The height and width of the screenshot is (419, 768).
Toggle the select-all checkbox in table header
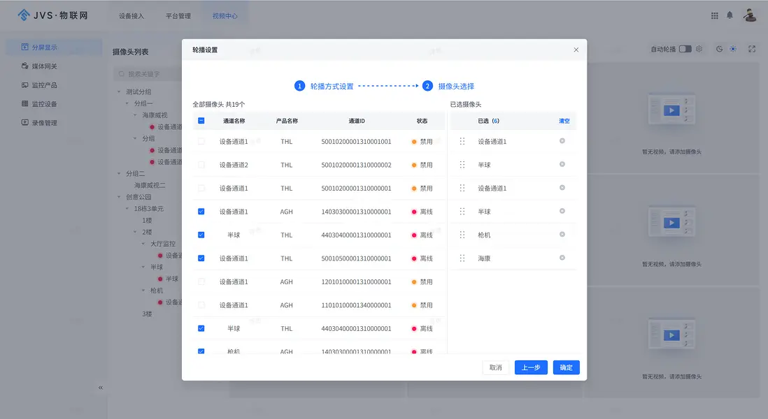pos(201,121)
